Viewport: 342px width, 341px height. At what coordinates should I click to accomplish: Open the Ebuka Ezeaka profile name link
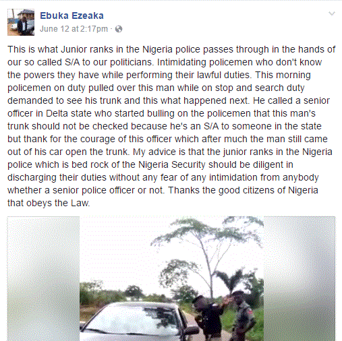coord(72,16)
